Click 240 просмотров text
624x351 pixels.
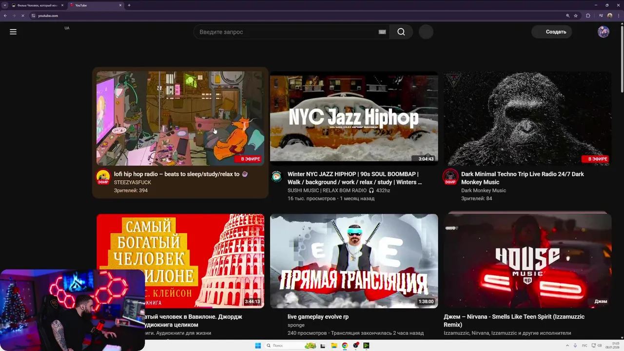pos(307,333)
